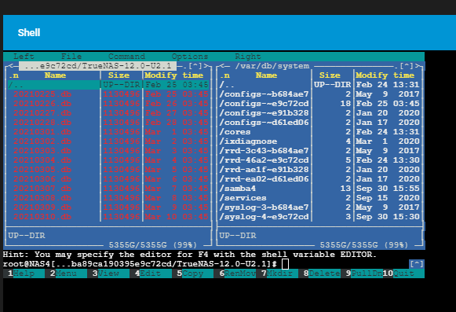Sort right panel by Name column
The height and width of the screenshot is (312, 456).
[266, 75]
